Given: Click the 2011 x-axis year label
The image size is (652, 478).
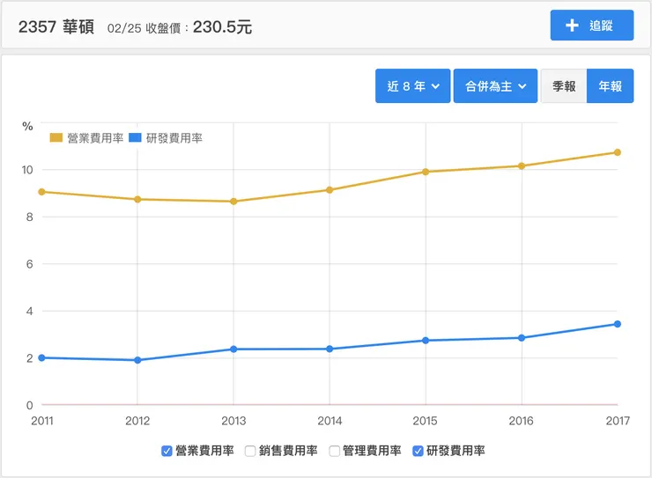Looking at the screenshot, I should [42, 421].
